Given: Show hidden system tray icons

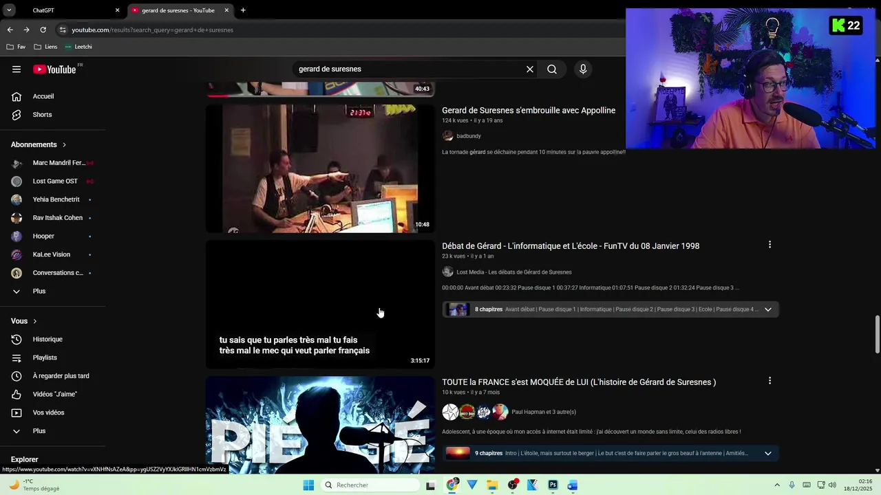Looking at the screenshot, I should 777,485.
